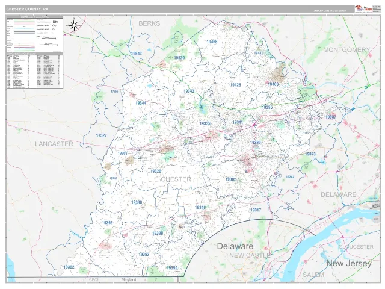Click the 'GLOUCESTER' county label

click(356, 247)
